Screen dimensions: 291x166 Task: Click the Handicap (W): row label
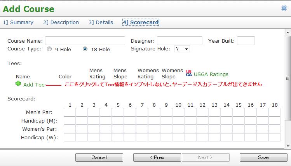(39, 137)
